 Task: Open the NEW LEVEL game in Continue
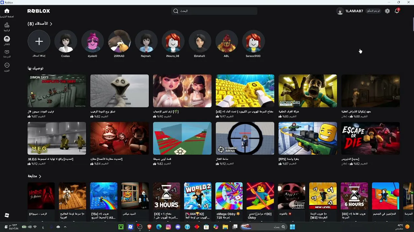click(x=323, y=196)
